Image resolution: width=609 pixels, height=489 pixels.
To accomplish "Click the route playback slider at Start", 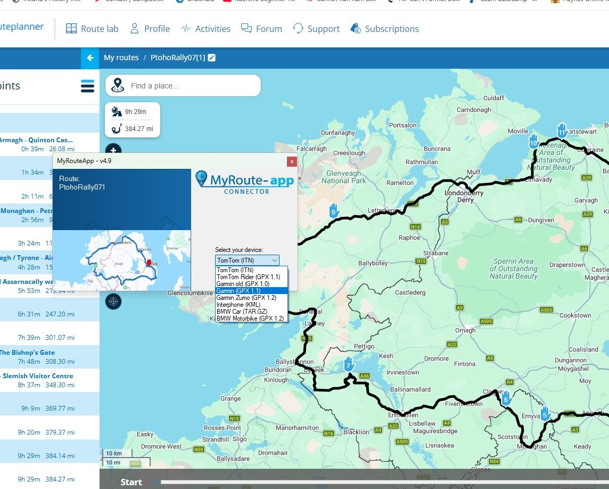I will click(x=157, y=482).
